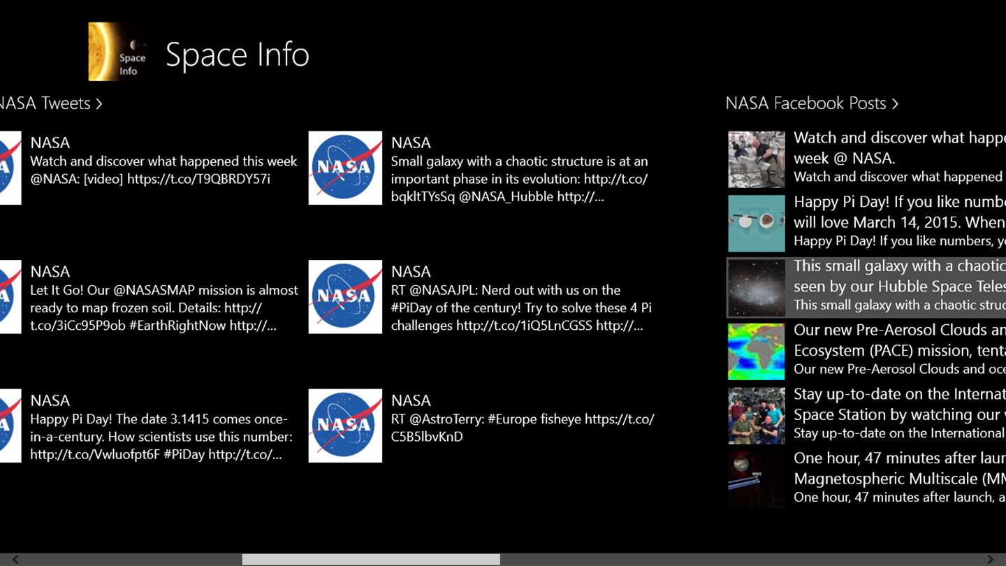The image size is (1006, 566).
Task: Open PACE mission world map thumbnail
Action: pyautogui.click(x=757, y=351)
